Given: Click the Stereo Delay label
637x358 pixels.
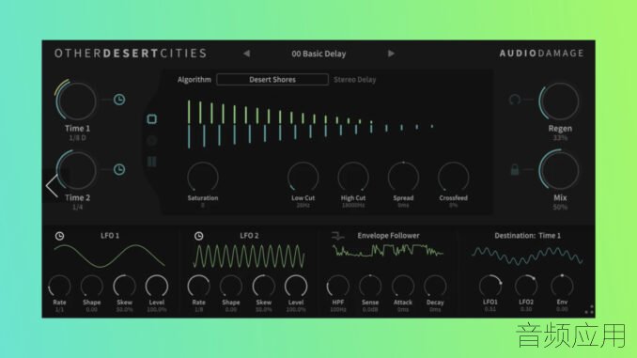Looking at the screenshot, I should click(x=354, y=80).
